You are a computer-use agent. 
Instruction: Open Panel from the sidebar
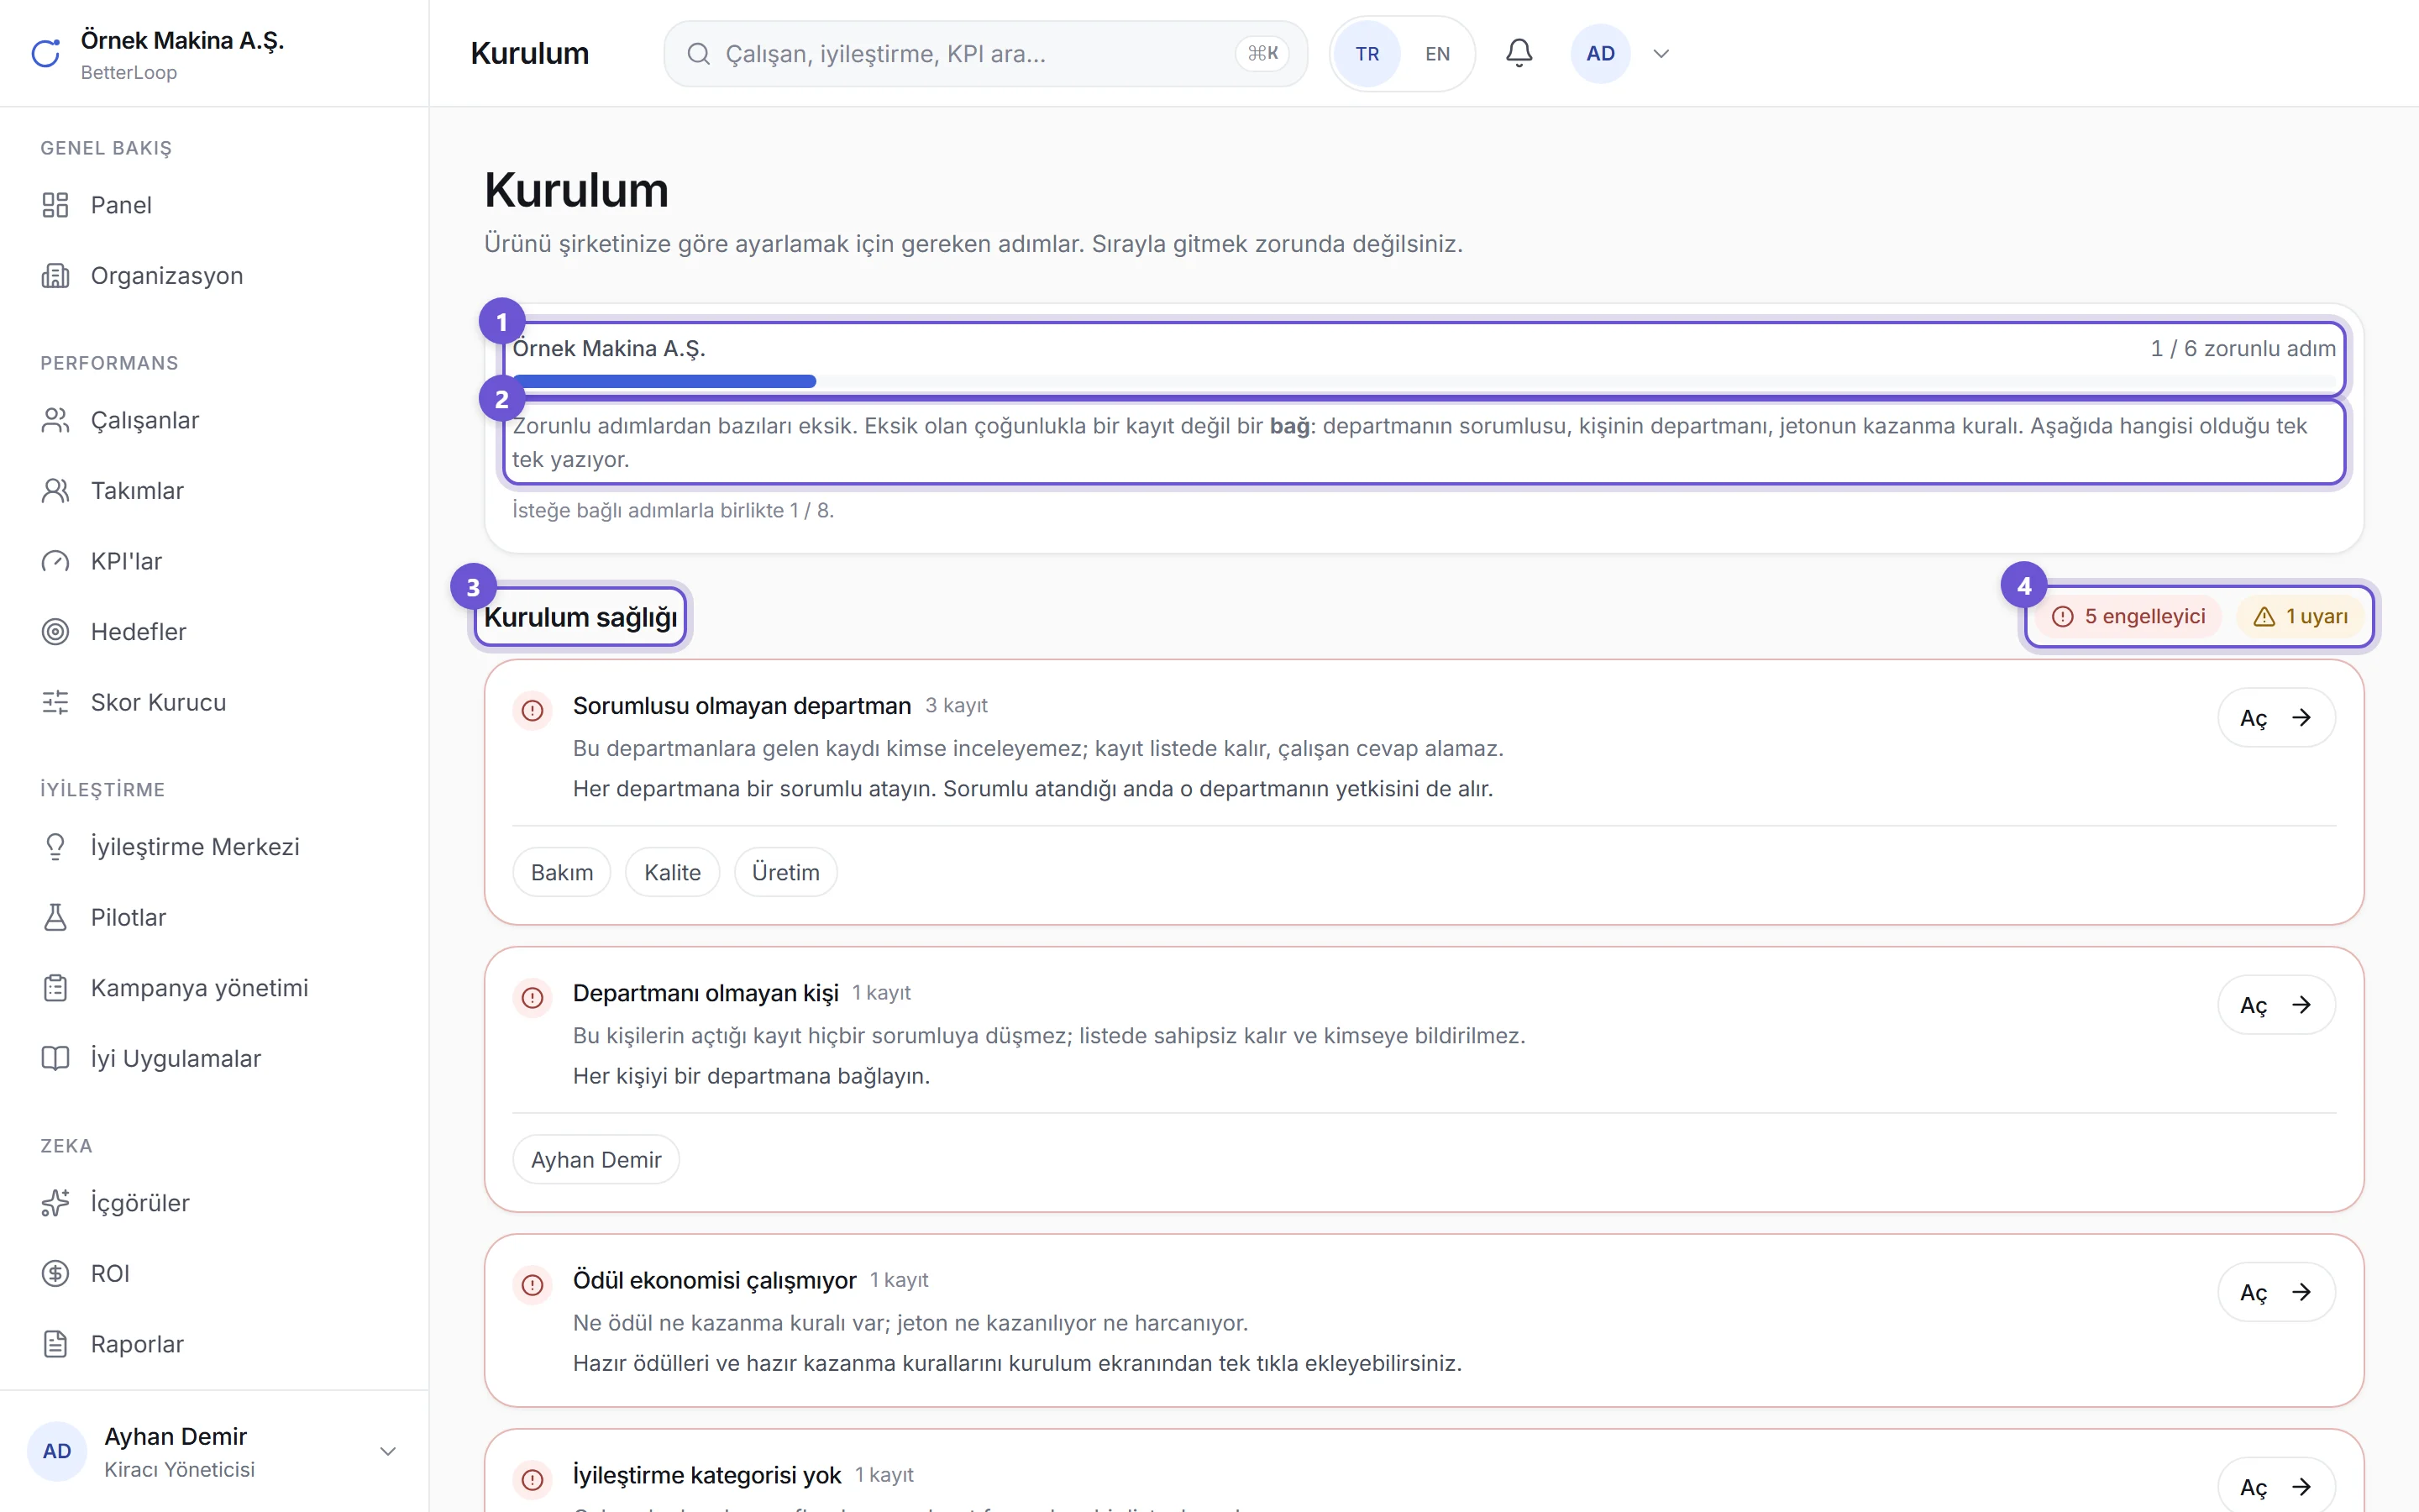[214, 205]
